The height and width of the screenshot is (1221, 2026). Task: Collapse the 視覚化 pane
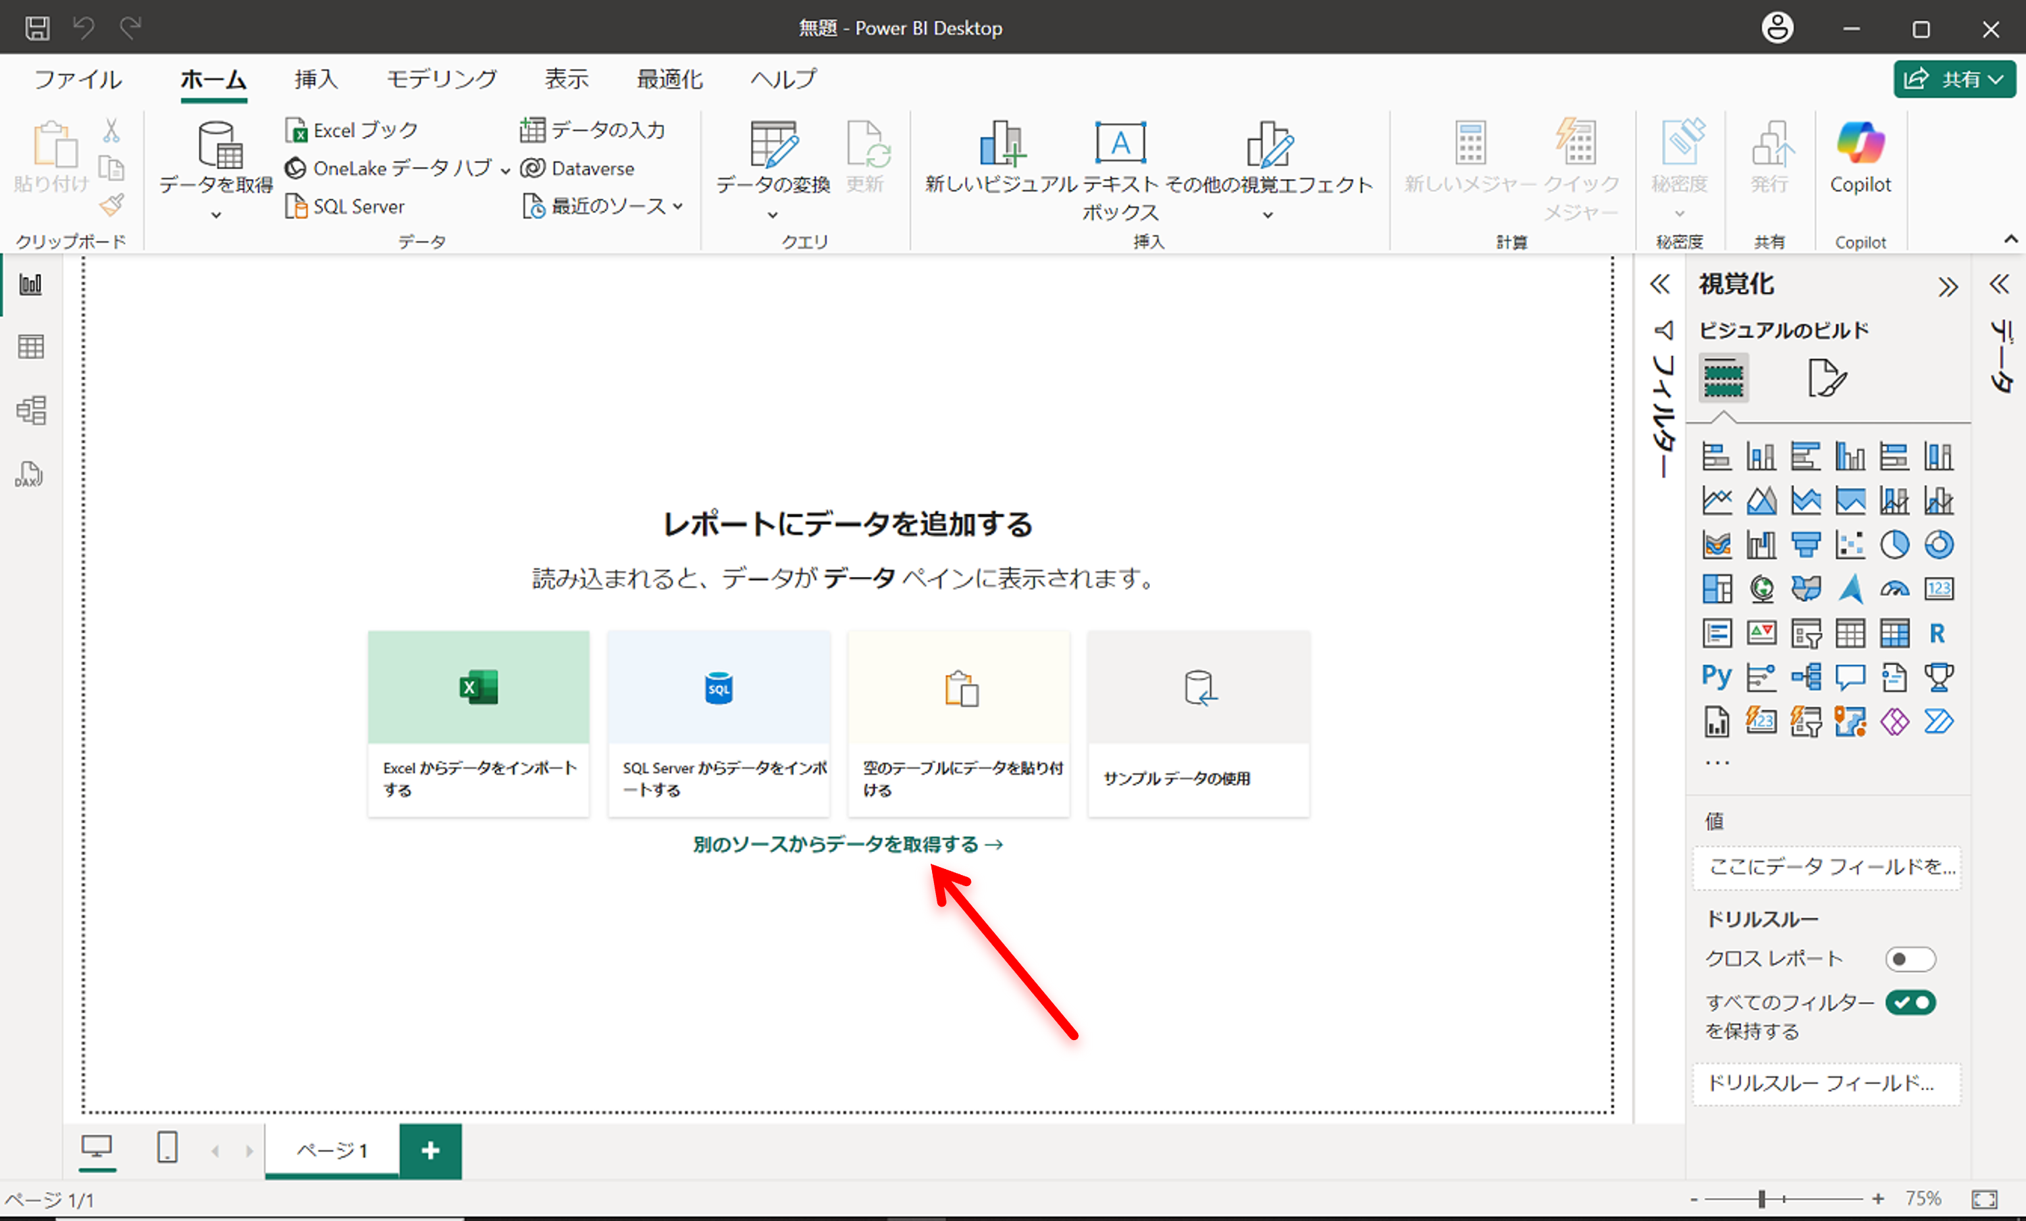click(1947, 287)
